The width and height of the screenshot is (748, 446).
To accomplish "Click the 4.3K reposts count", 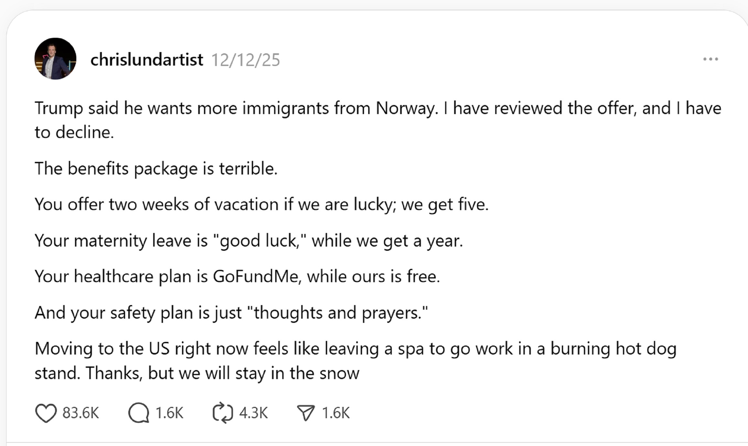I will point(253,413).
